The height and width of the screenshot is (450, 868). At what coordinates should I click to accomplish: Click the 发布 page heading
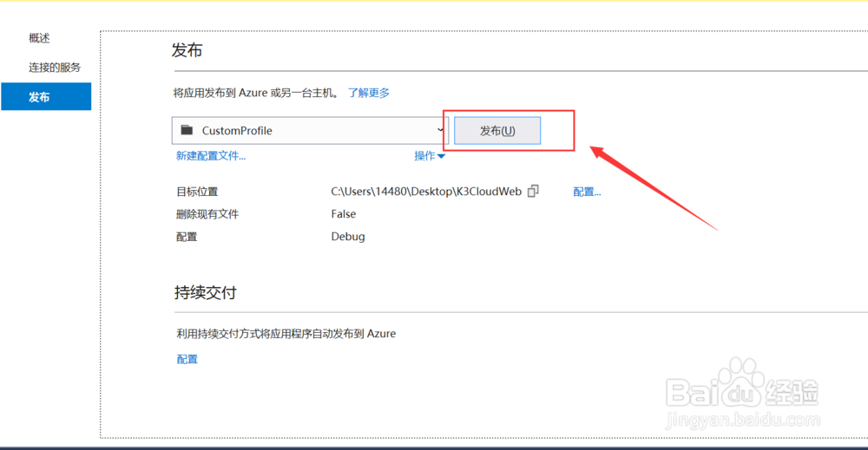(x=187, y=50)
